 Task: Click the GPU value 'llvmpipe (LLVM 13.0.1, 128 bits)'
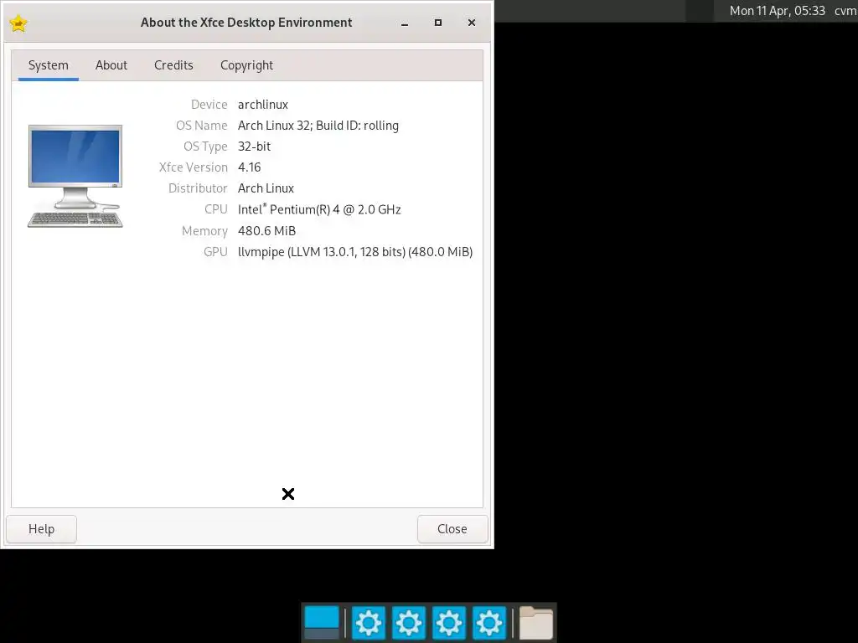point(355,252)
